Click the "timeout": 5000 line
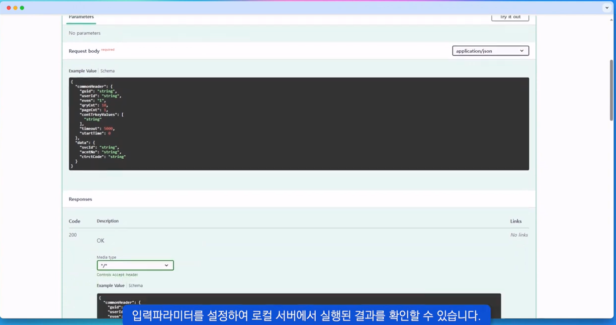The height and width of the screenshot is (325, 616). pos(97,128)
